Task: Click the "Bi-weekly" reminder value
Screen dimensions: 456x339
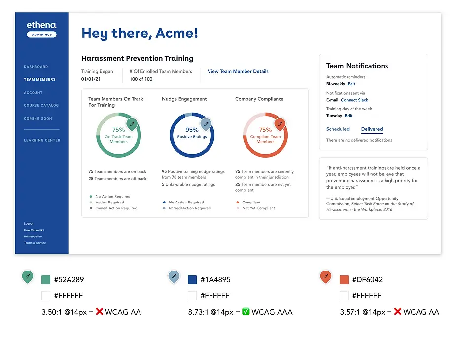Action: [x=336, y=84]
